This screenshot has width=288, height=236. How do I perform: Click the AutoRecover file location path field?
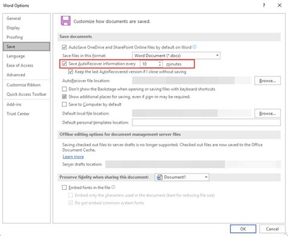click(x=191, y=81)
